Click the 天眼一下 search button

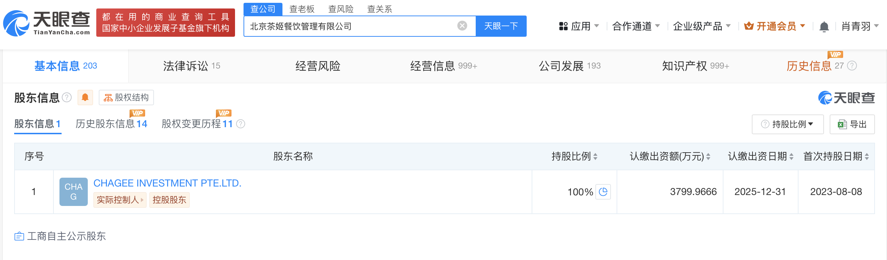tap(501, 26)
